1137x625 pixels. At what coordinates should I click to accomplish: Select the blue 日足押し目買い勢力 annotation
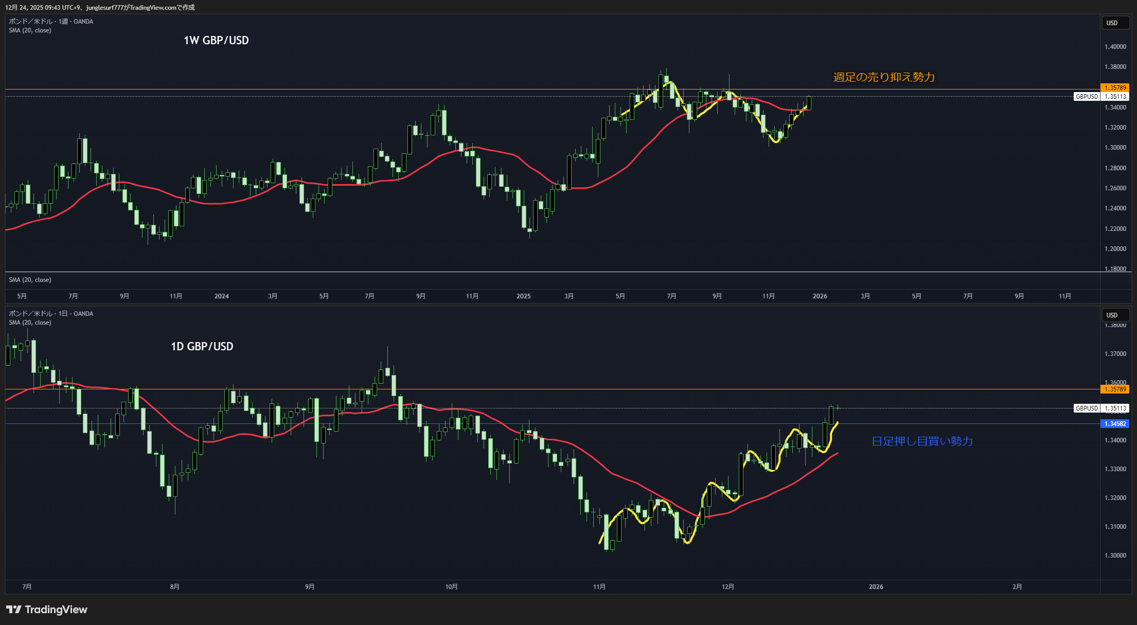tap(922, 441)
